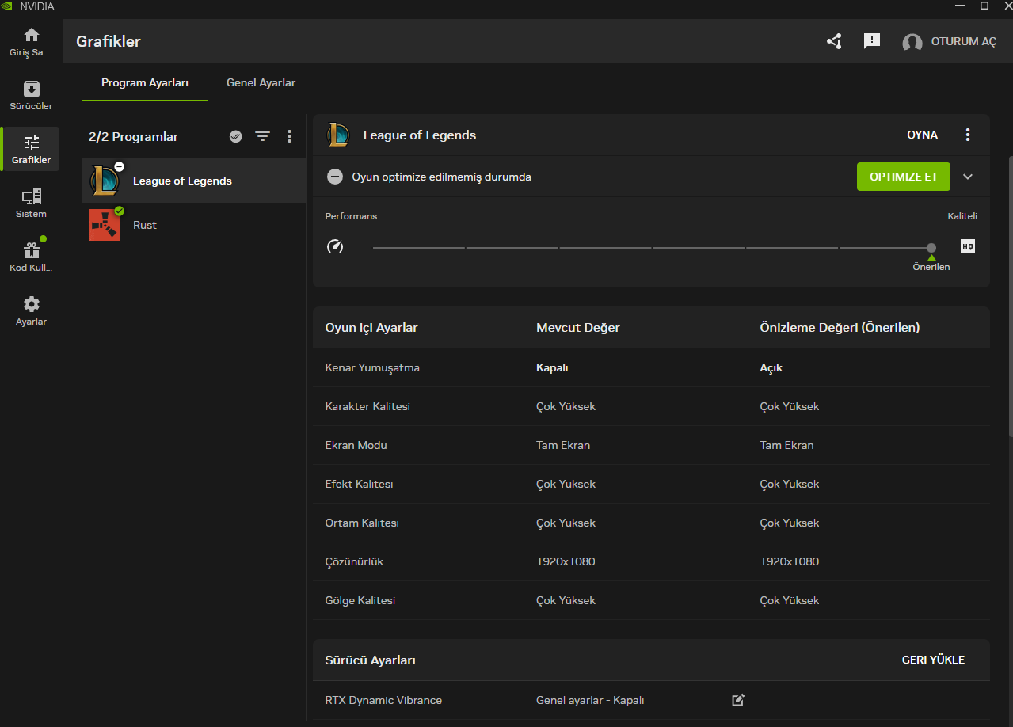The width and height of the screenshot is (1013, 727).
Task: Click current 1920x1080 resolution value
Action: click(566, 561)
